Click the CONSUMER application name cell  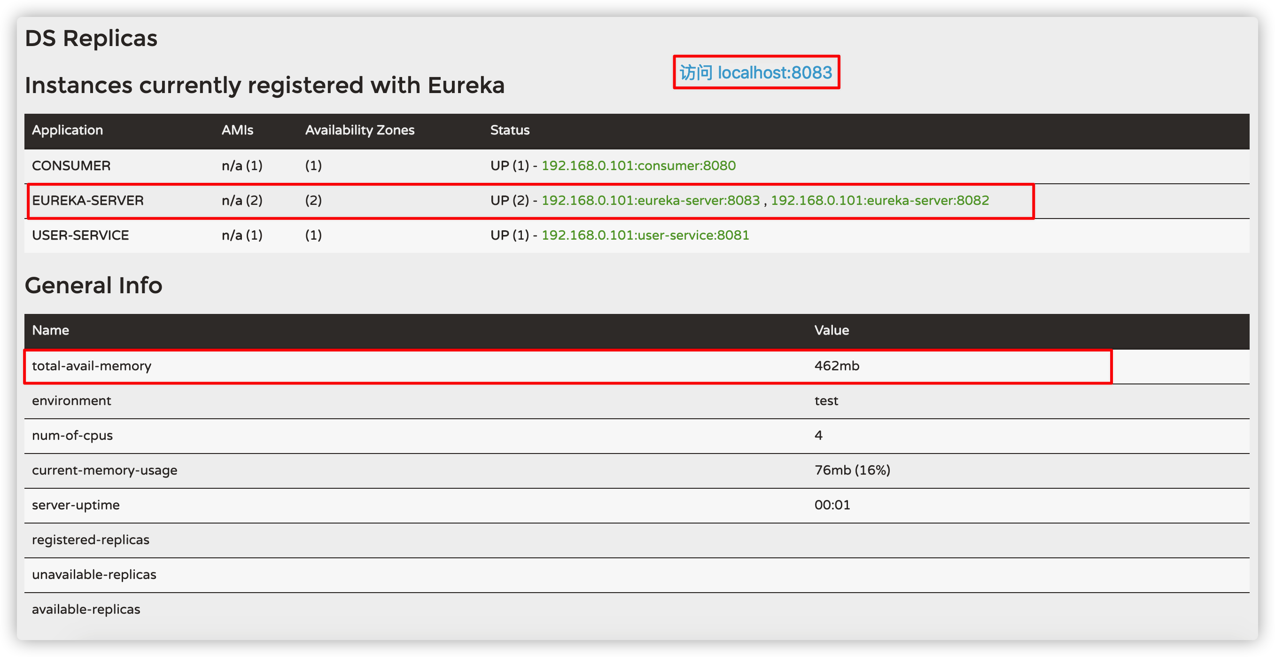click(71, 165)
